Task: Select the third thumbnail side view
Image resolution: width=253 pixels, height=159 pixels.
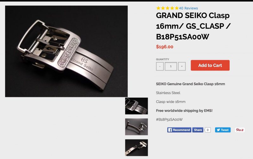Action: (x=137, y=148)
